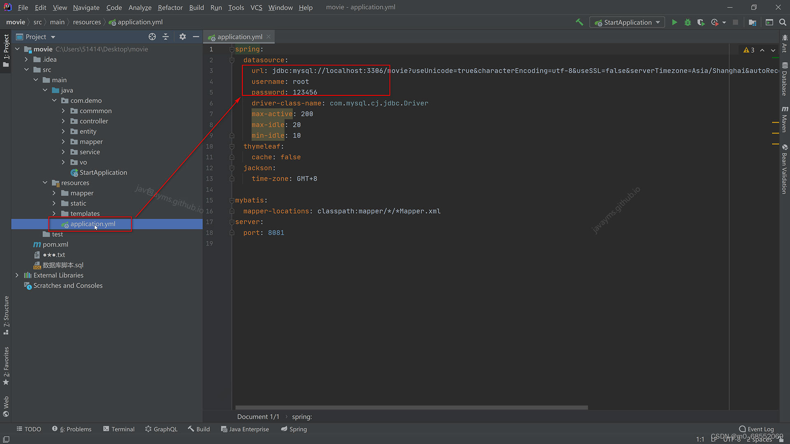
Task: Build the project with the hammer icon
Action: [x=579, y=22]
